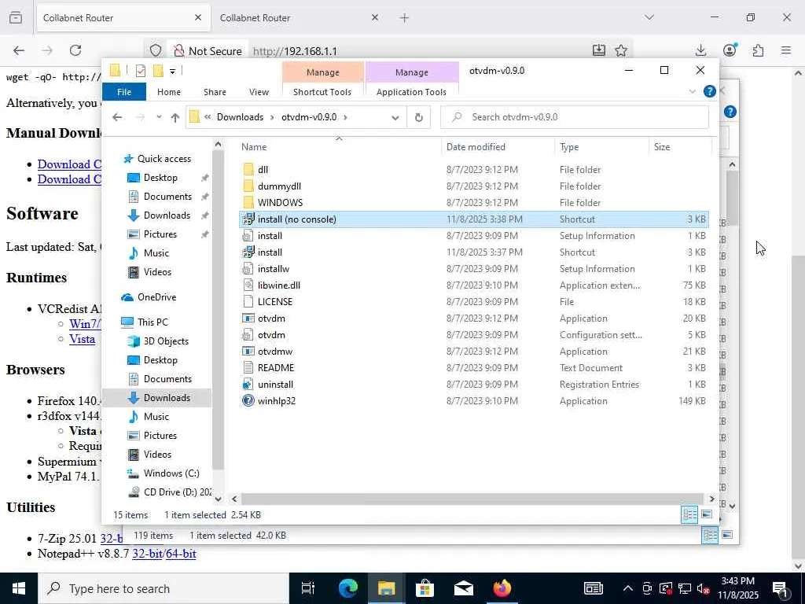Navigate back in File Explorer
This screenshot has height=604, width=805.
117,117
